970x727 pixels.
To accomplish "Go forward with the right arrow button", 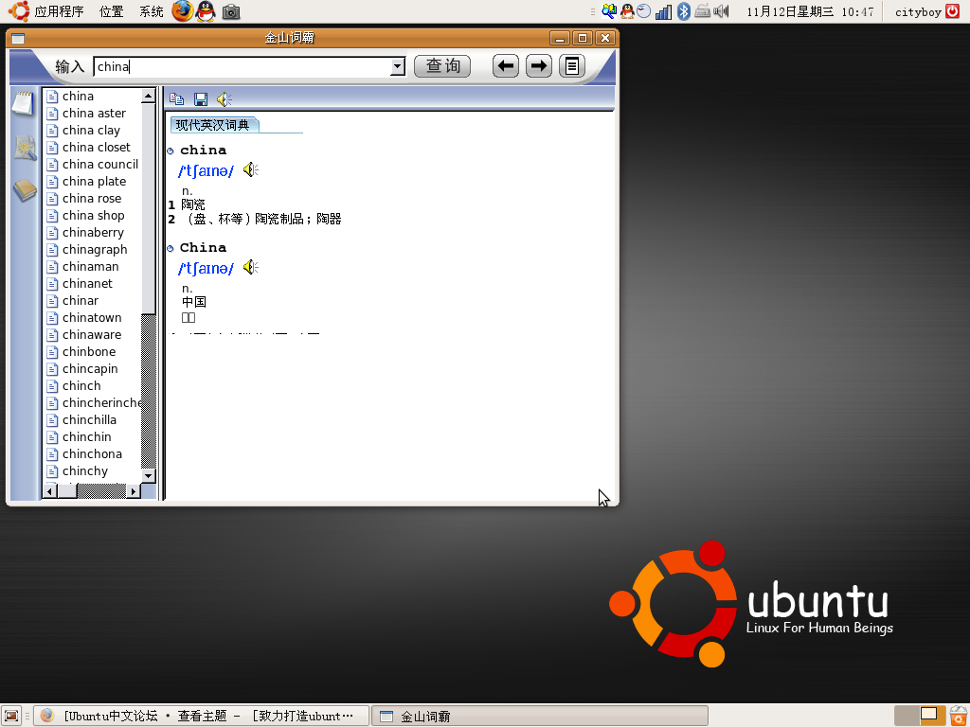I will click(x=539, y=66).
